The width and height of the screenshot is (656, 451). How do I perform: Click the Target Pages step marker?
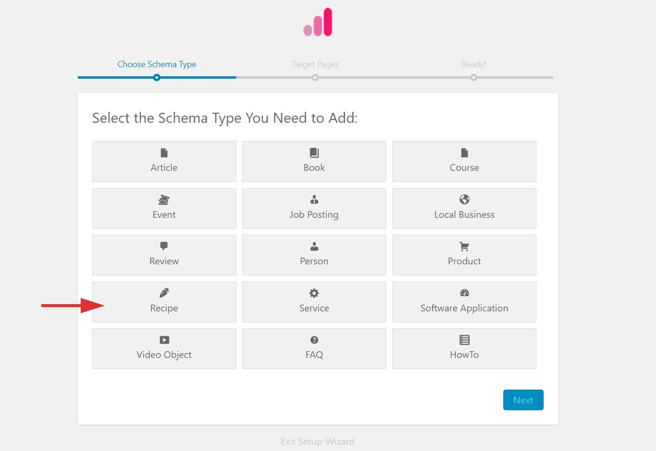tap(315, 77)
